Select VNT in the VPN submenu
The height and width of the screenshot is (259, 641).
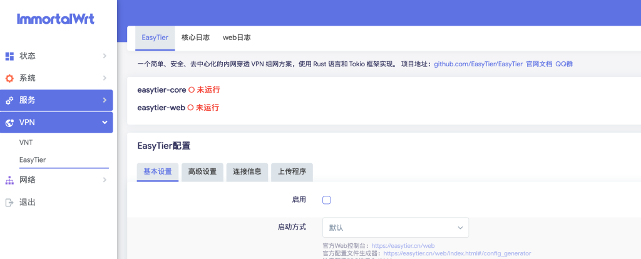[26, 143]
